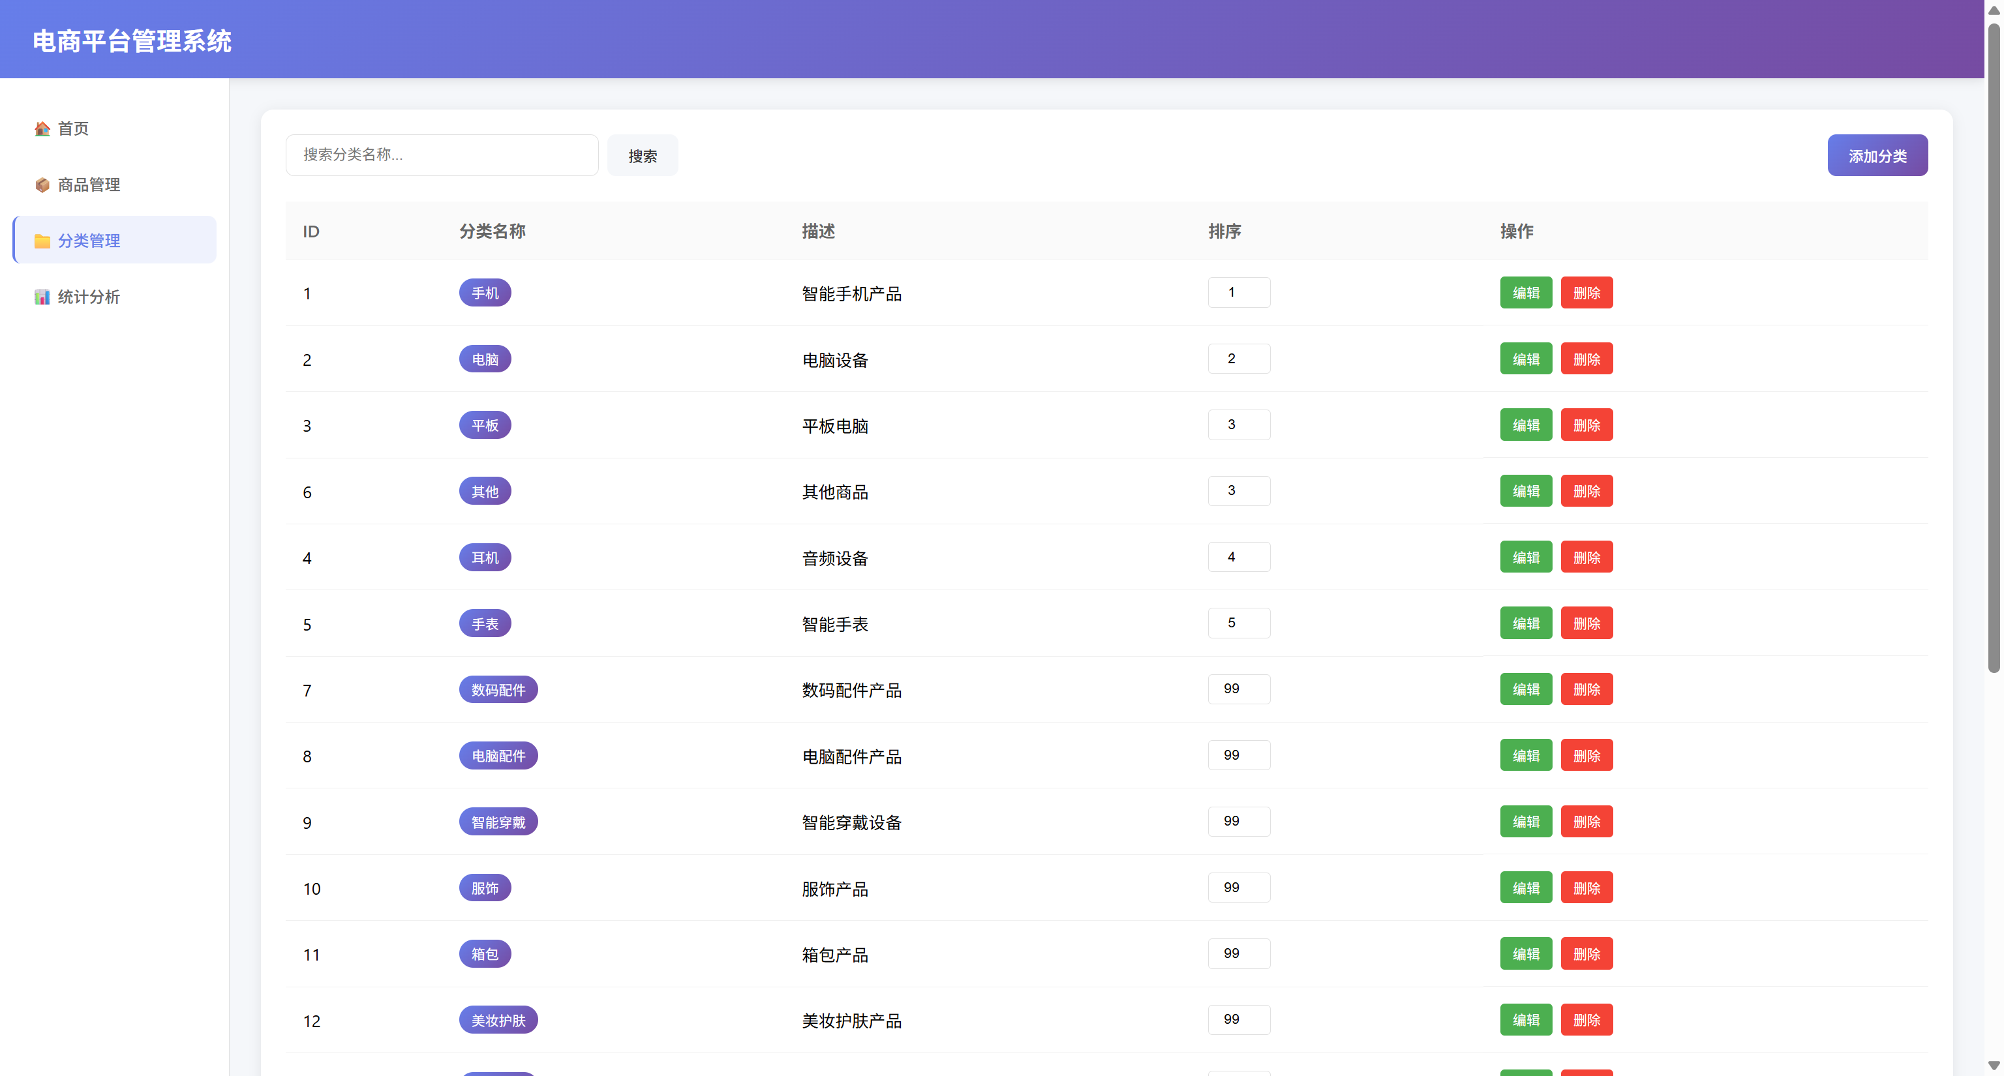Click the sort input for 服饰产品 row

point(1239,887)
